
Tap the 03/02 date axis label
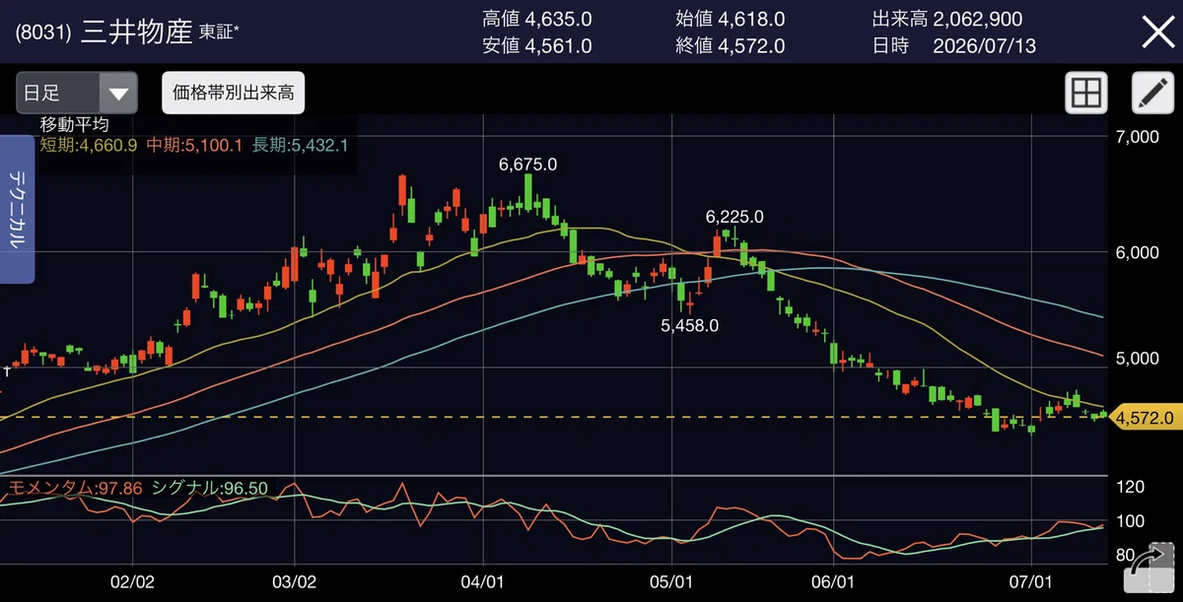[293, 581]
